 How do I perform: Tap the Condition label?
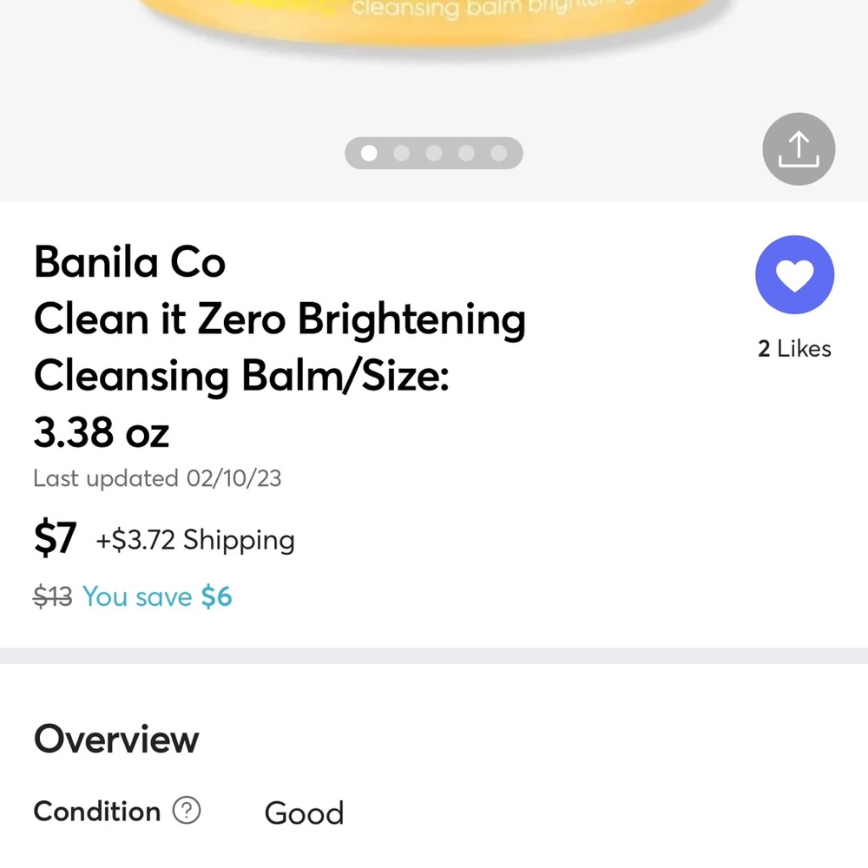pos(97,812)
